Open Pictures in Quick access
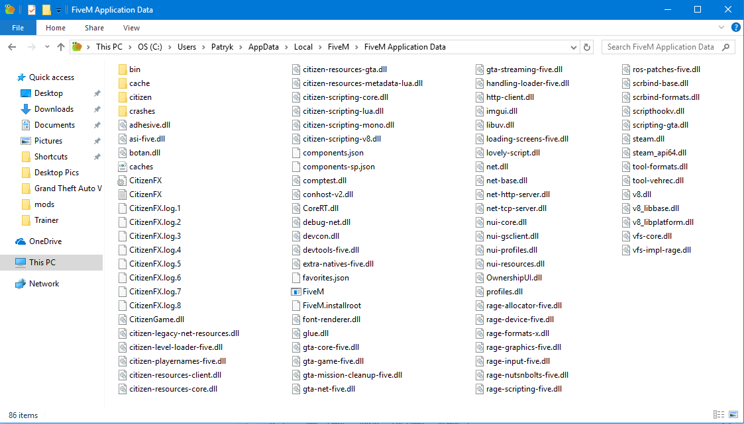The height and width of the screenshot is (424, 744). pos(48,141)
